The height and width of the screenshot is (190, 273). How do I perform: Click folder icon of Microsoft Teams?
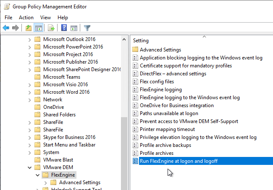37,77
